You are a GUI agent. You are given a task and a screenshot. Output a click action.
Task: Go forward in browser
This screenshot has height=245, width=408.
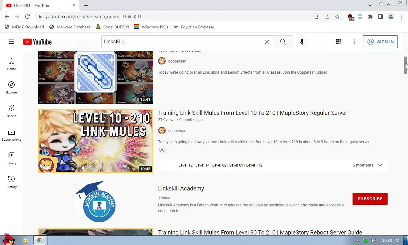click(x=17, y=17)
